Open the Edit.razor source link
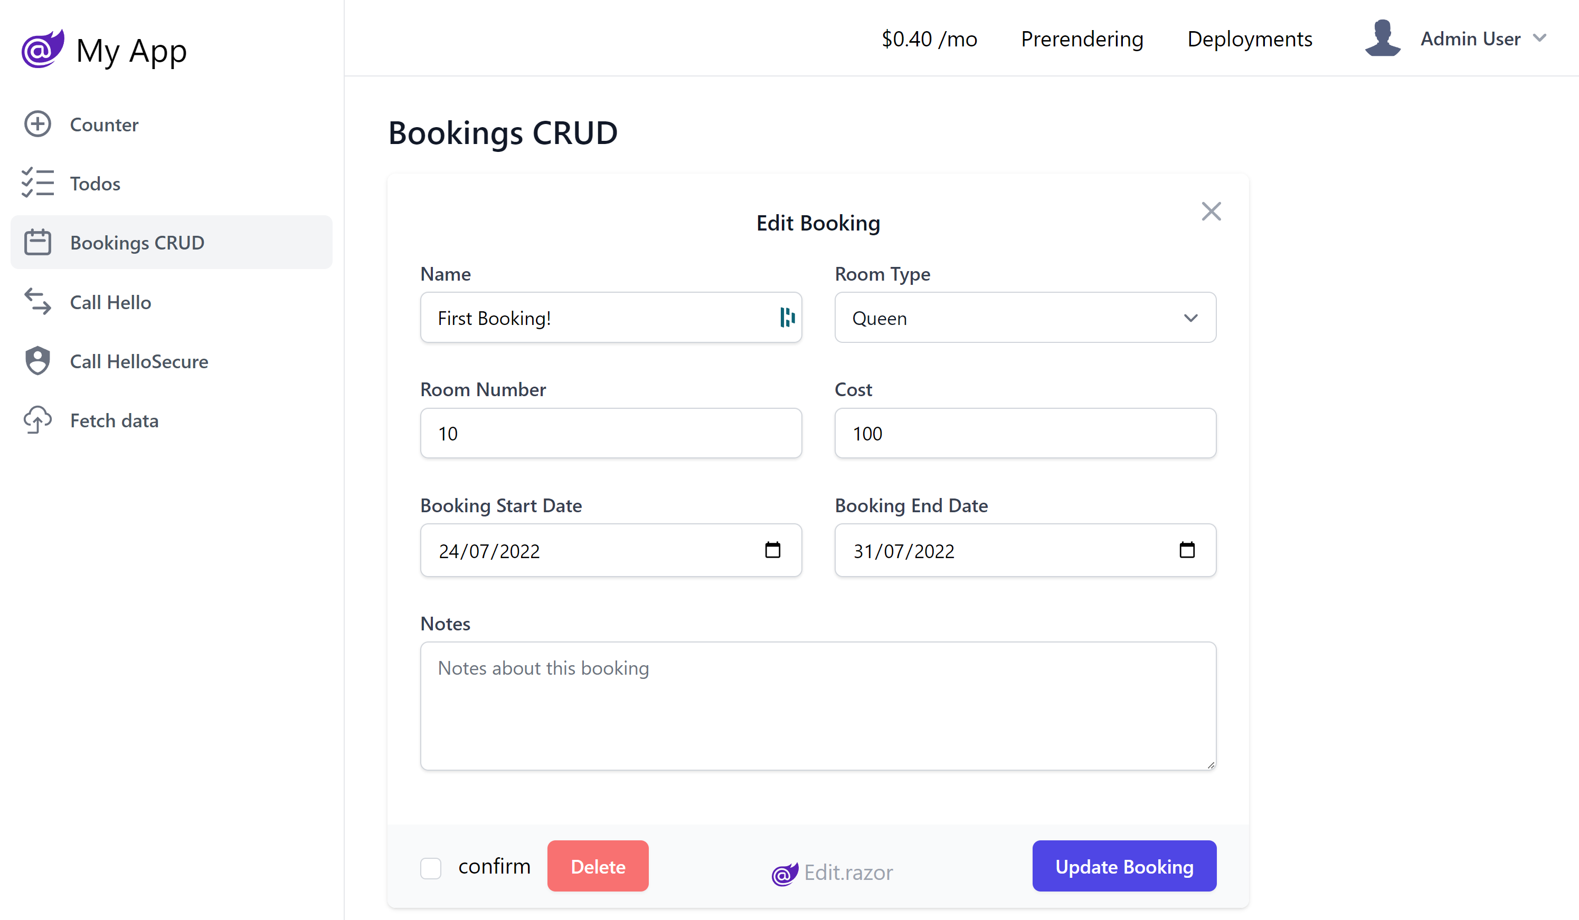 (831, 873)
